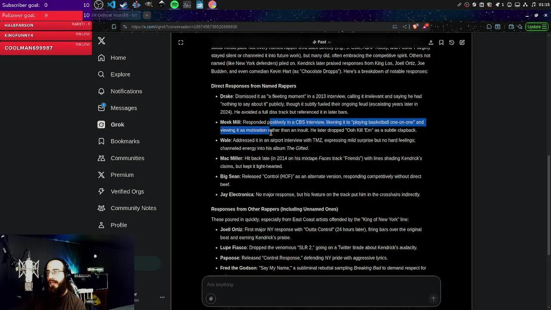Click the browser share icon in address bar
The width and height of the screenshot is (551, 310).
[x=405, y=27]
